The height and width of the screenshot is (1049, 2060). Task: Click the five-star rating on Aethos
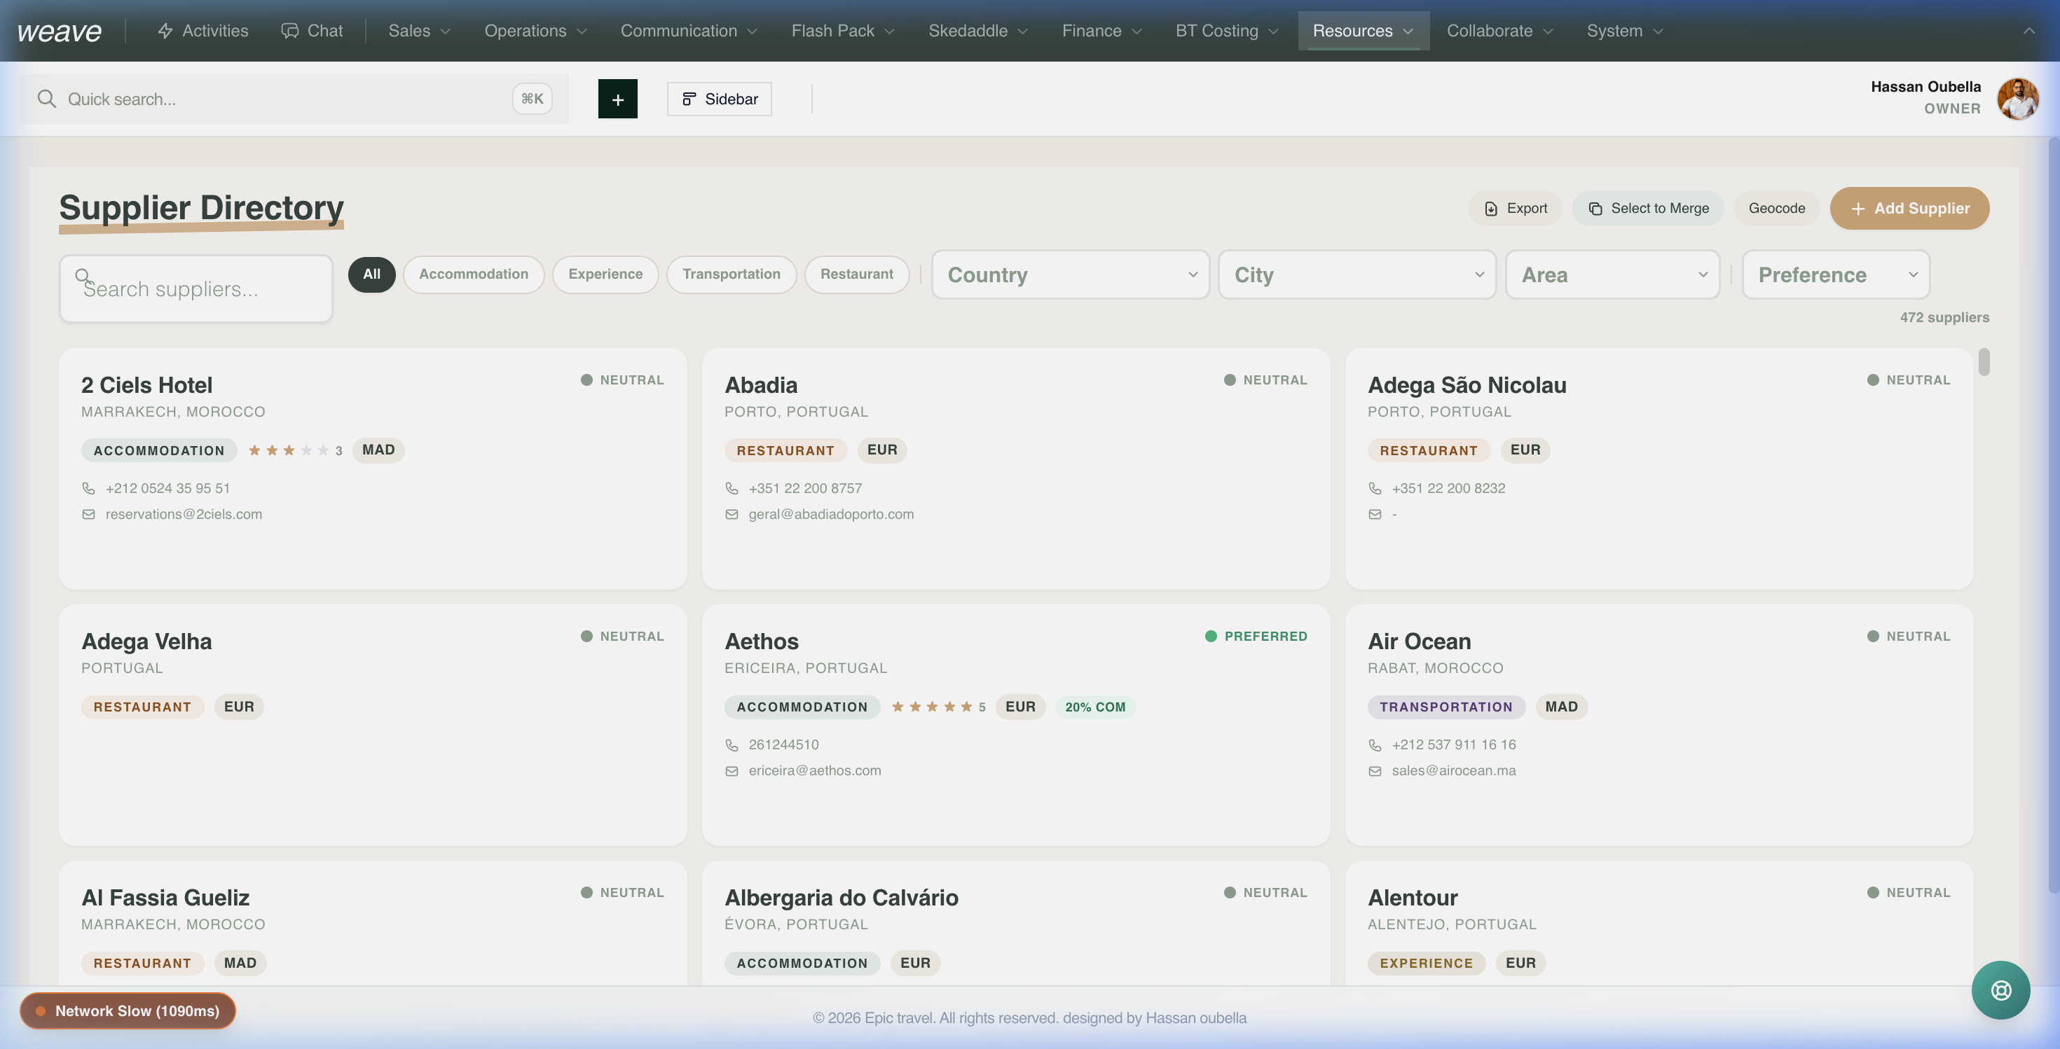tap(938, 707)
